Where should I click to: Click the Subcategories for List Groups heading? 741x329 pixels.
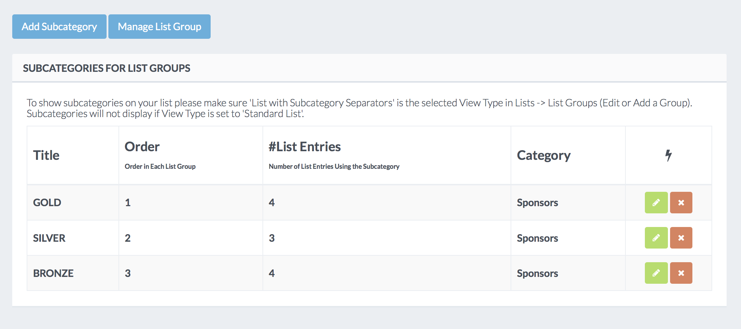[107, 68]
